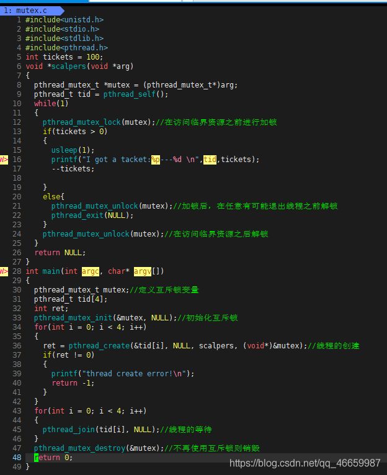
Task: Click the scalpers argument in pthread_create
Action: (216, 346)
